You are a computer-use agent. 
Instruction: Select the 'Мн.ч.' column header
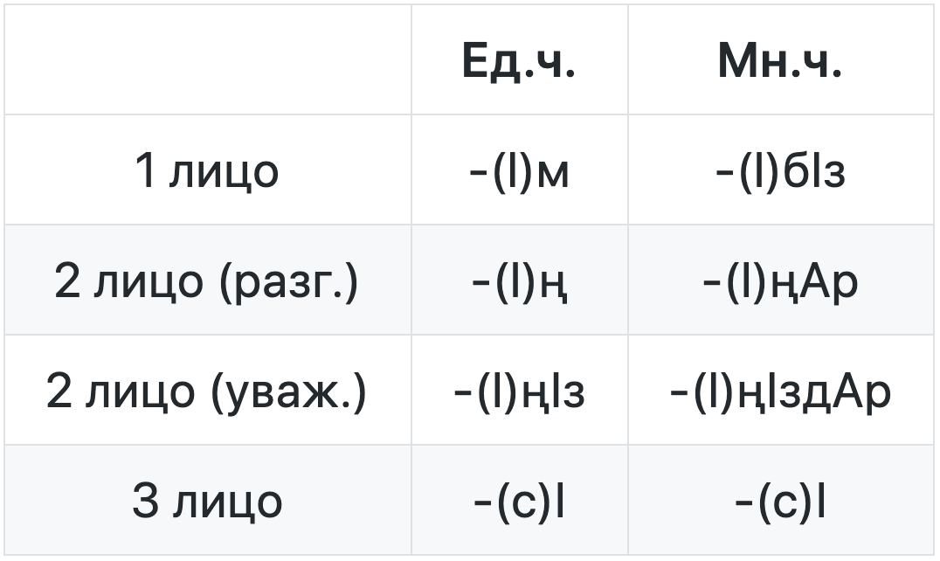click(x=779, y=62)
